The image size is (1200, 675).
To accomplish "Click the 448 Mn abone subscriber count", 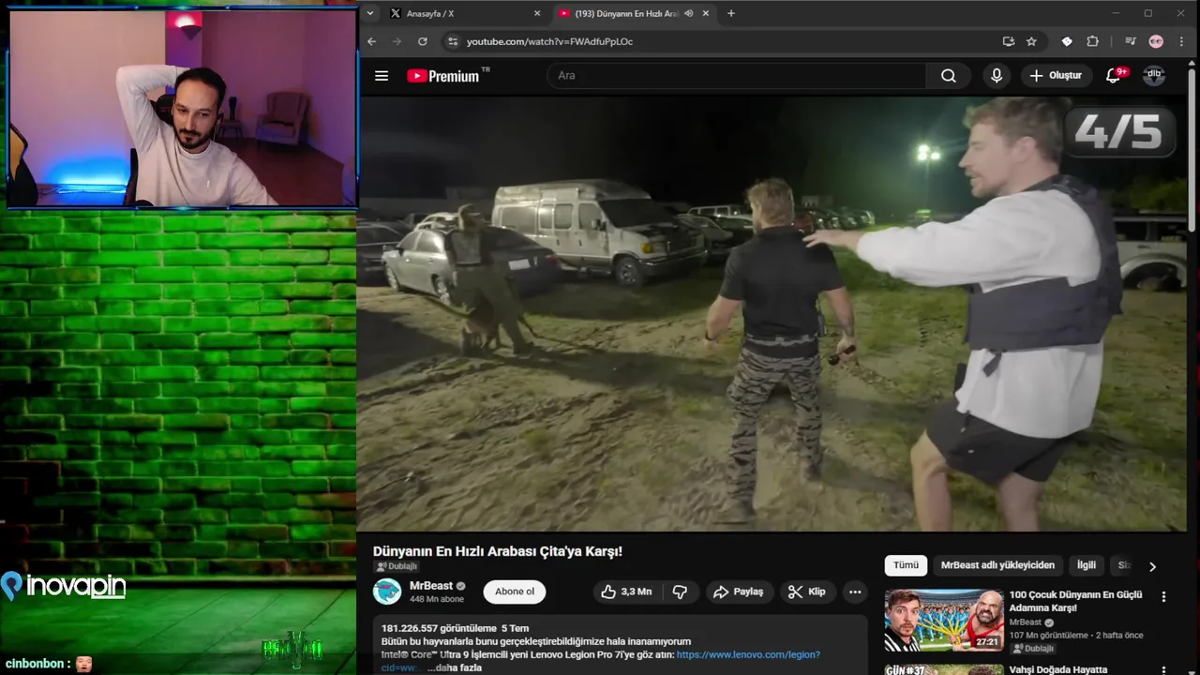I will 437,599.
